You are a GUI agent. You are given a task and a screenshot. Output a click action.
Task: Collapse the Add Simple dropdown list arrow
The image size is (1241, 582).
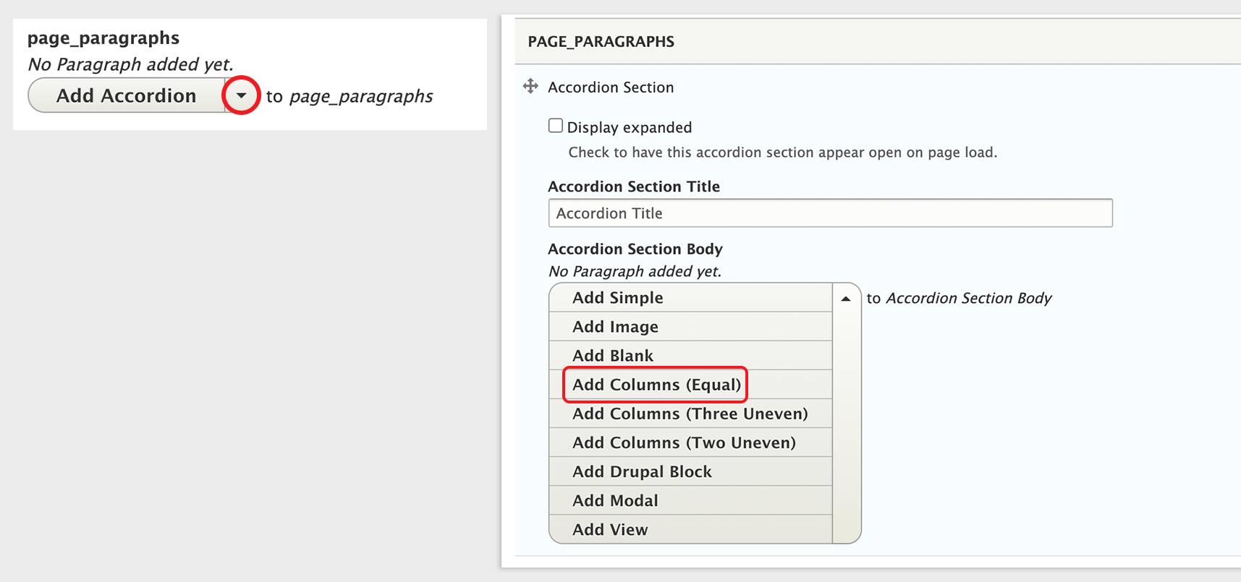846,298
